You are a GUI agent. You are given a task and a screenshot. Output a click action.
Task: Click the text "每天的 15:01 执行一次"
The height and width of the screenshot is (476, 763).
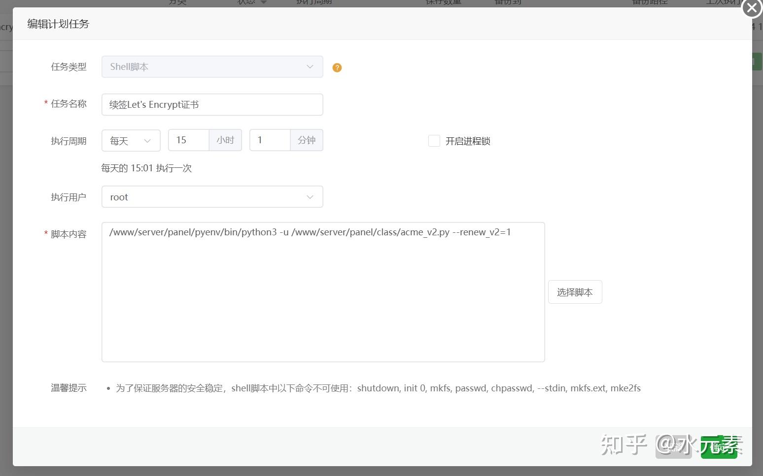point(146,168)
